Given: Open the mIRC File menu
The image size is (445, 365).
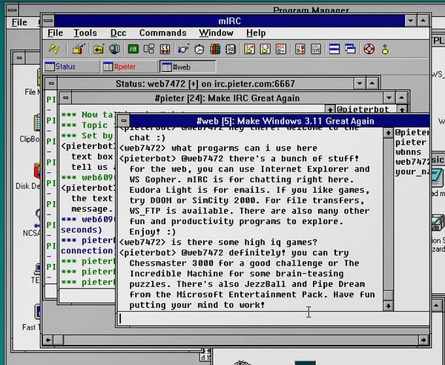Looking at the screenshot, I should 55,33.
